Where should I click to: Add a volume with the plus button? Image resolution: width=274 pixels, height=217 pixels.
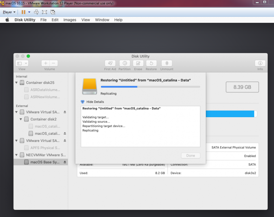click(46, 63)
